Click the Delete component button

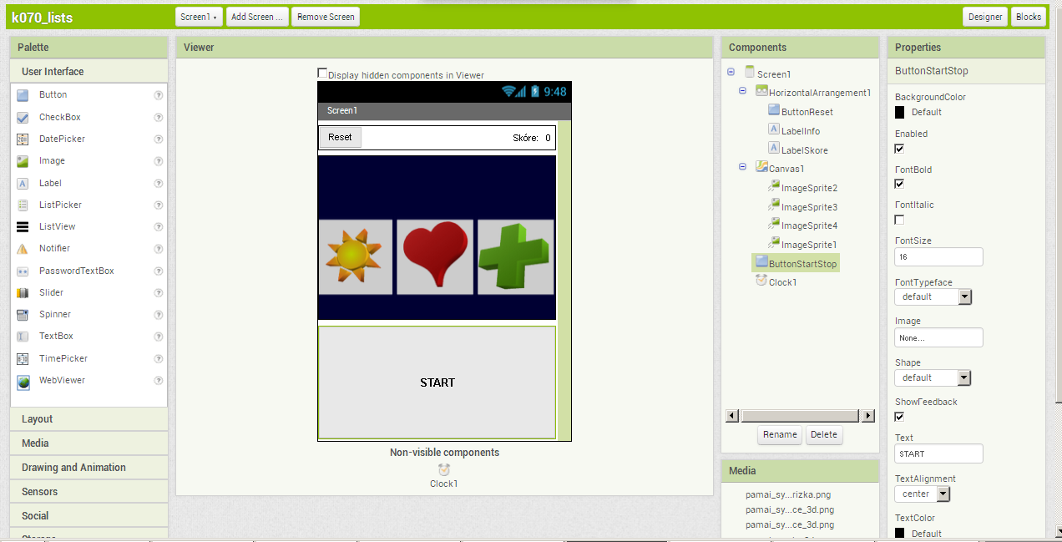click(x=824, y=434)
